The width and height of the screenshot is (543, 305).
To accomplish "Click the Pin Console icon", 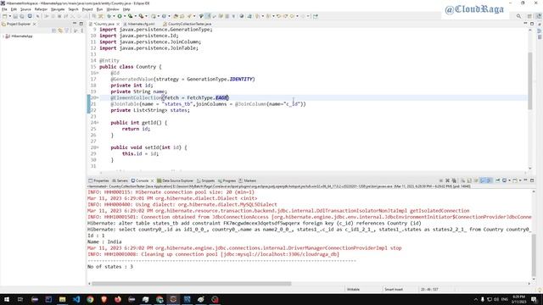I will pos(498,180).
